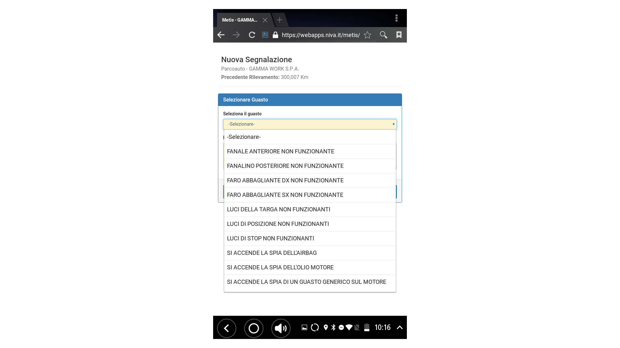The width and height of the screenshot is (620, 348).
Task: Choose the blank -Selezionare- list entry
Action: click(243, 137)
